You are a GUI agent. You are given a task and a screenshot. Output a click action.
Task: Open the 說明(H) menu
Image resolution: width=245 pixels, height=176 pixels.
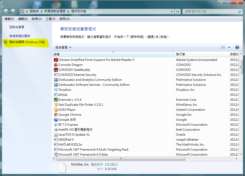(x=64, y=19)
